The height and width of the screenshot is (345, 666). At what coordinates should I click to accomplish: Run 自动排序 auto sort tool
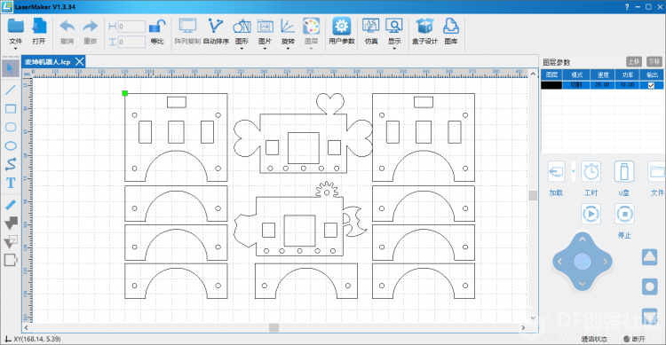point(216,27)
